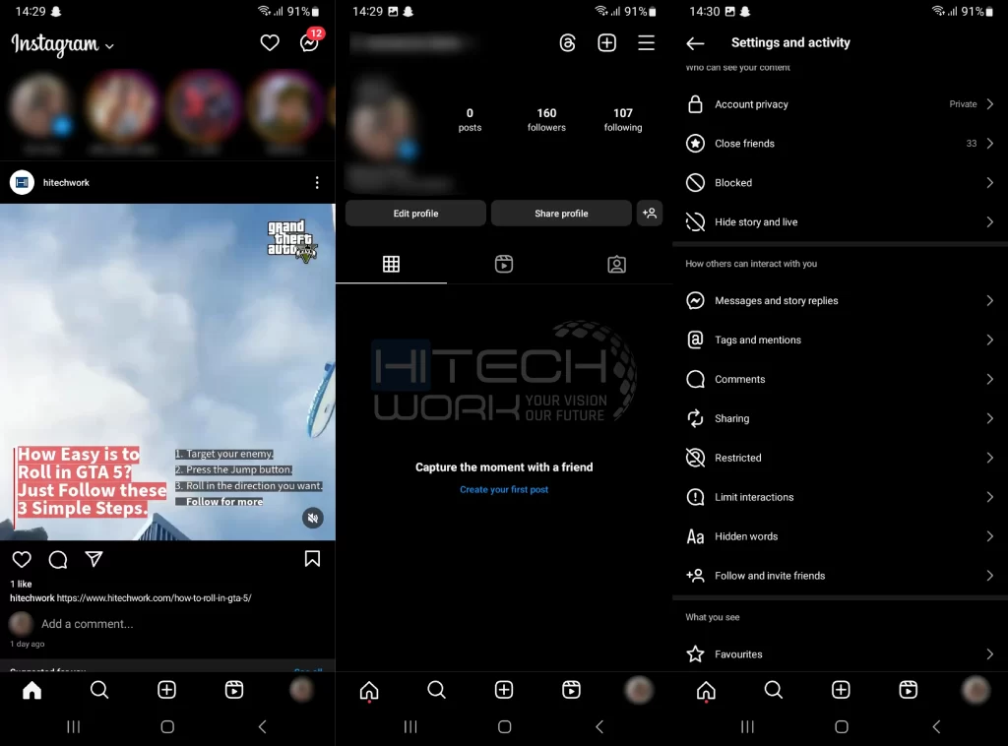Open Reels in home feed screen's bottom bar
The height and width of the screenshot is (746, 1008).
tap(234, 690)
